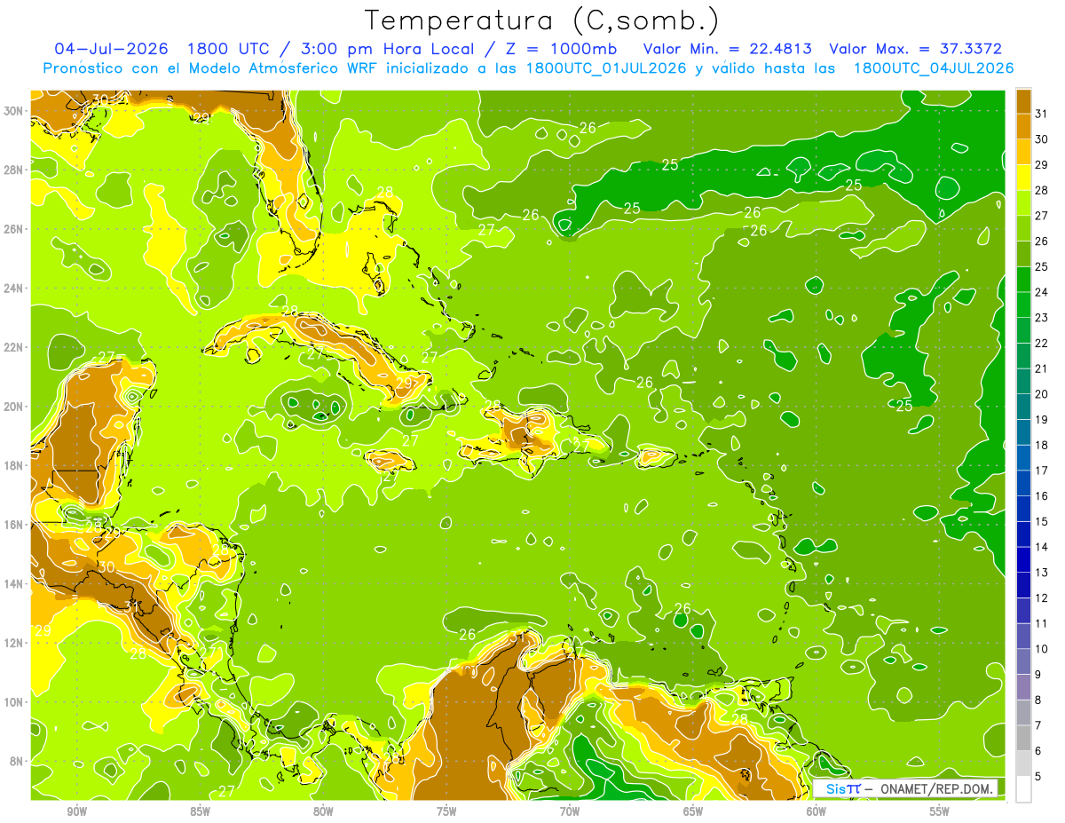Screen dimensions: 1065x823
Task: Select valid-until time "1800UTC_04JUL2026"
Action: click(934, 68)
